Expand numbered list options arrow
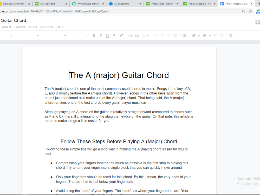The height and width of the screenshot is (195, 260). 199,36
